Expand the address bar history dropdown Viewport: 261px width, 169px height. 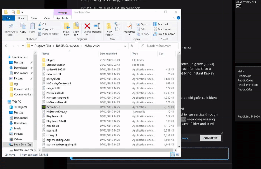(125, 46)
